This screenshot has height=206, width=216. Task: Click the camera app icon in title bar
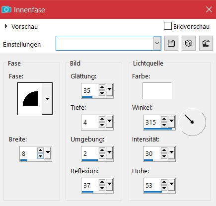(x=6, y=9)
